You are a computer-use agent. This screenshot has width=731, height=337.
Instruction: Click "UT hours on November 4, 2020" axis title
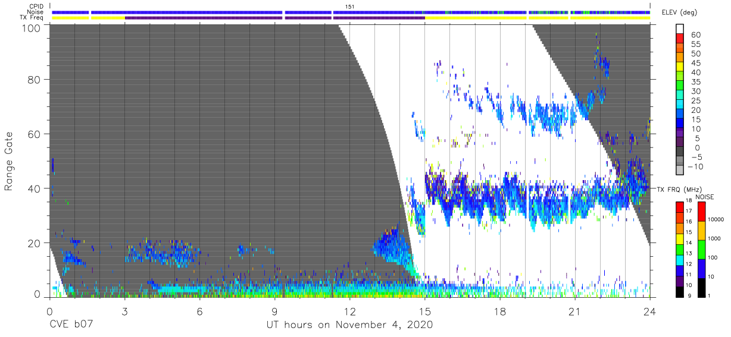pyautogui.click(x=349, y=325)
